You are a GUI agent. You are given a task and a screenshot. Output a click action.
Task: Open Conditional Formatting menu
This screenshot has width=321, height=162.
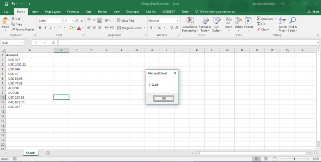click(190, 24)
